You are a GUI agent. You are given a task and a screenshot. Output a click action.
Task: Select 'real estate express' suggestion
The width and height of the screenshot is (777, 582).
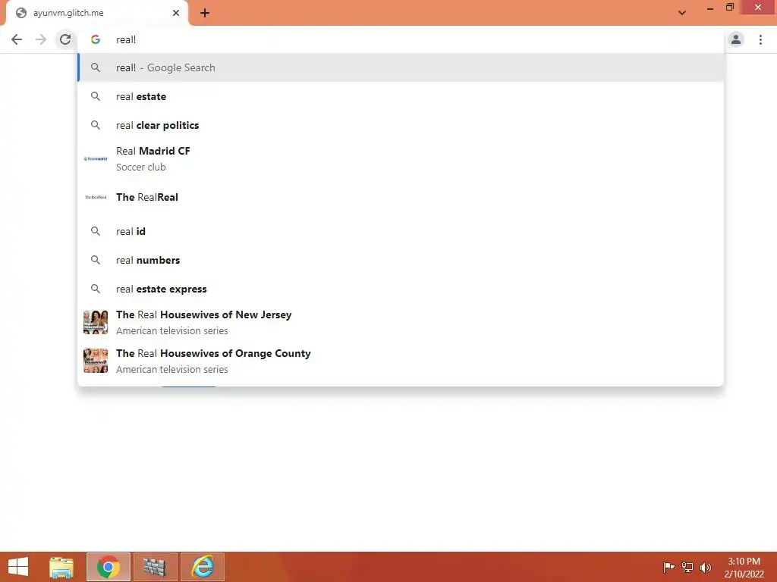[x=401, y=289]
